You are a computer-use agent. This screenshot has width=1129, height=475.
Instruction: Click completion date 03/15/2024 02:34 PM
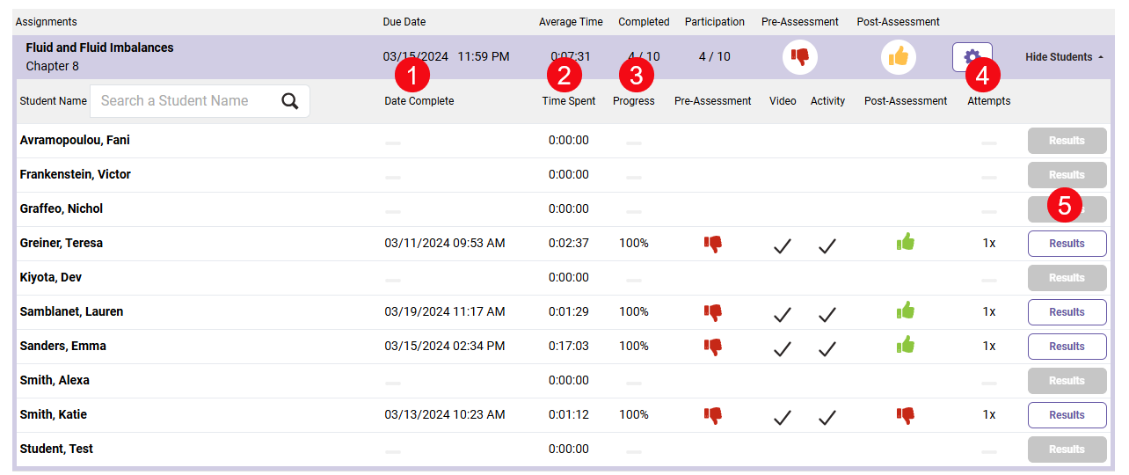click(445, 347)
